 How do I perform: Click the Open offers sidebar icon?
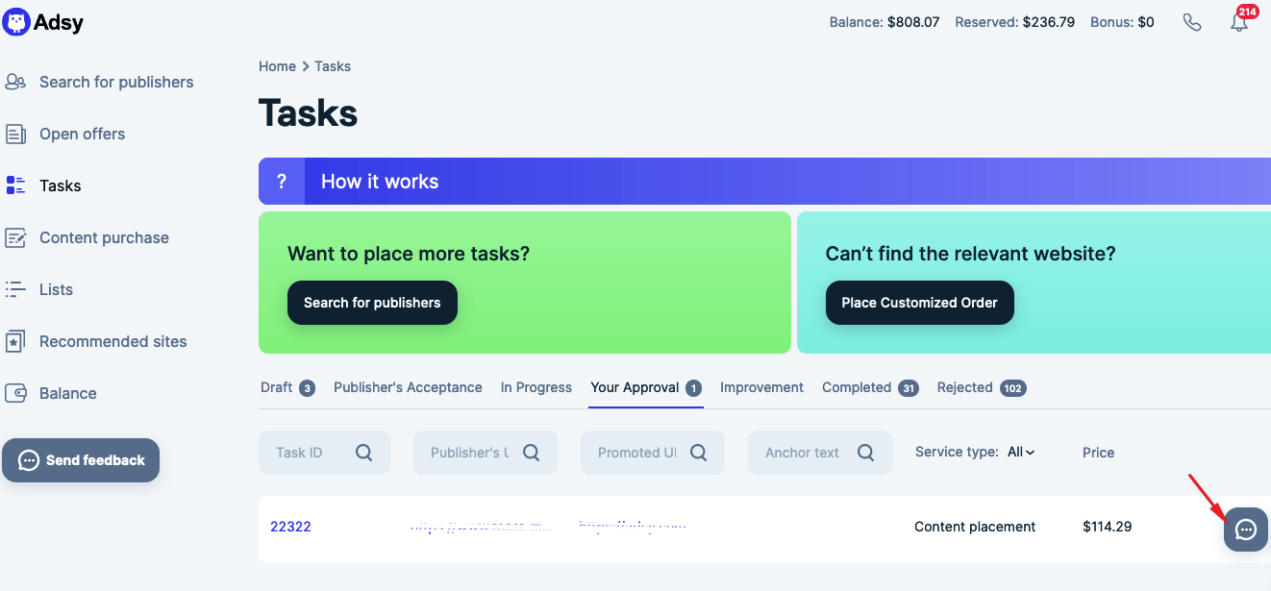[x=15, y=134]
